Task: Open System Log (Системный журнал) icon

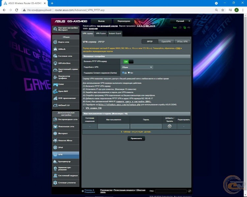Action: tap(55, 176)
